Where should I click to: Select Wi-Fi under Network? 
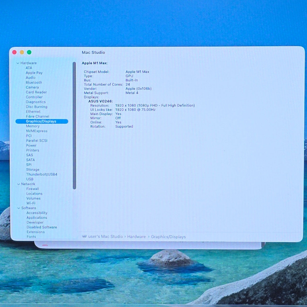pos(31,203)
